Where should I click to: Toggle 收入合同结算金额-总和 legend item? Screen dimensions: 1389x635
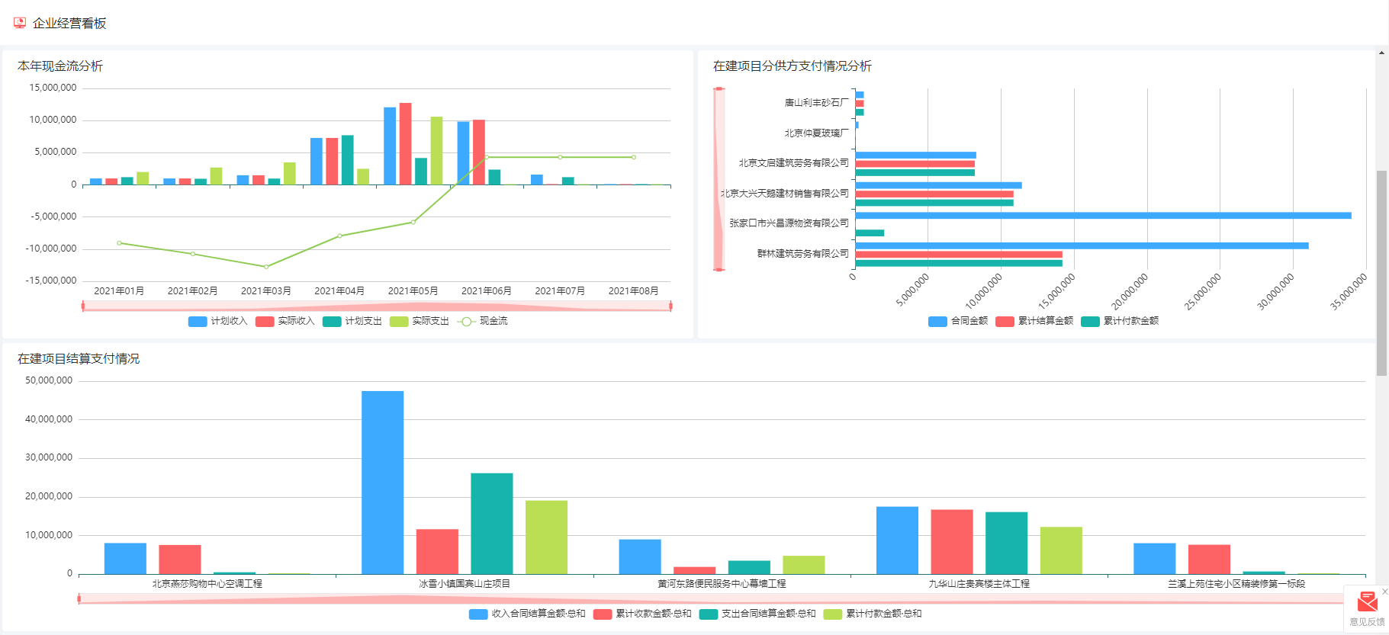tap(478, 614)
